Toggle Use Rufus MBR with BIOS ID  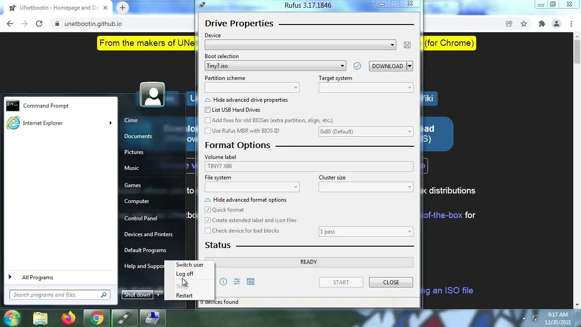pos(208,131)
